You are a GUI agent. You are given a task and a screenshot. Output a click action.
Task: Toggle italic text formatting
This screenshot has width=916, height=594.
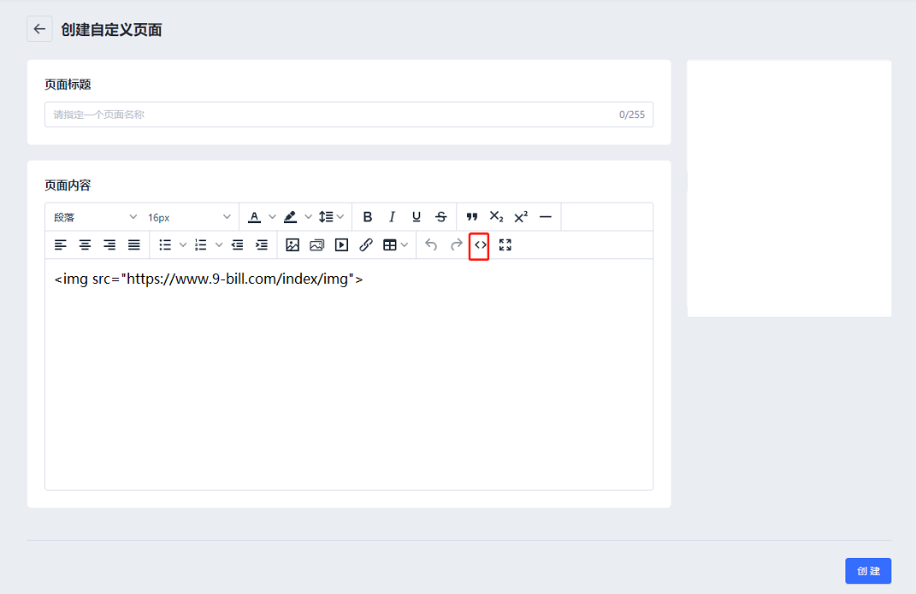tap(392, 217)
